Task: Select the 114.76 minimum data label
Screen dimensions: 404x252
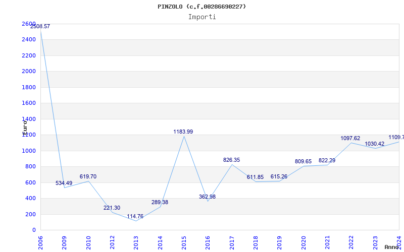Action: 135,216
